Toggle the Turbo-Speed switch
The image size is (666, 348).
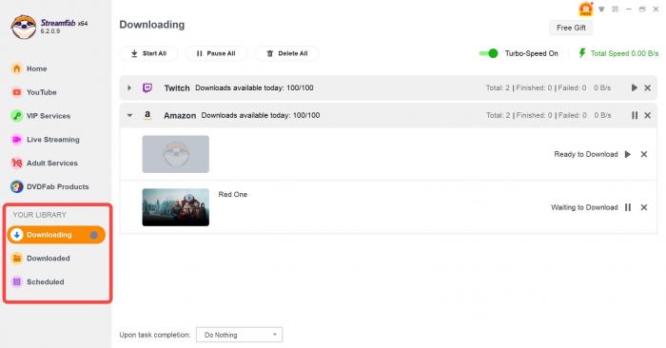point(488,53)
